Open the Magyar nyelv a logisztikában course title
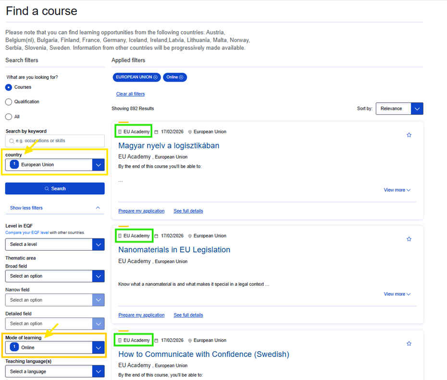The width and height of the screenshot is (447, 380). click(169, 146)
